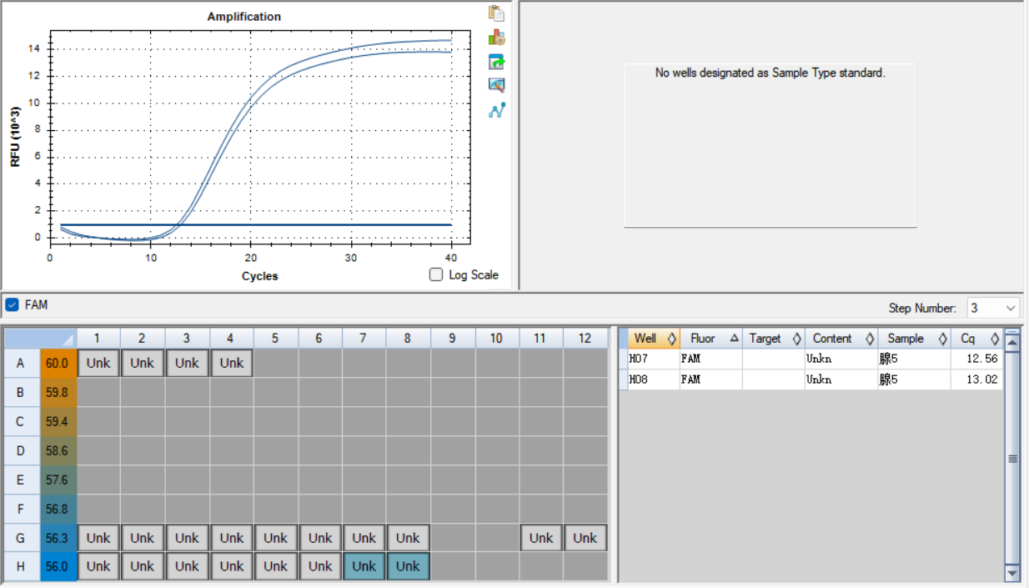
Task: Sort the table by Cq column
Action: 976,339
